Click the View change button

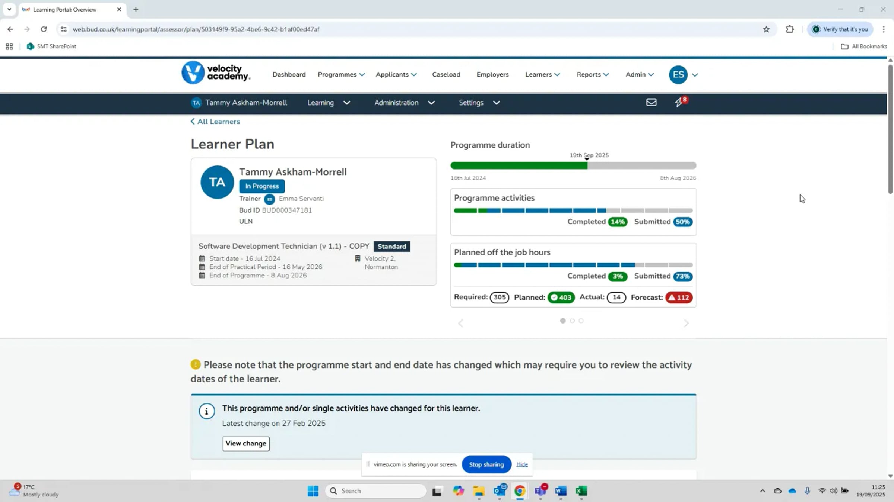(246, 444)
